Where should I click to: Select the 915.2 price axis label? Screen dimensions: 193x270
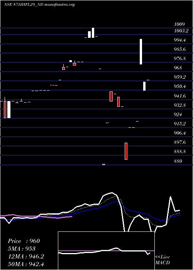tap(180, 124)
